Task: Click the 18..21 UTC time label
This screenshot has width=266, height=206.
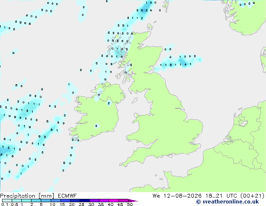Action: pyautogui.click(x=221, y=196)
